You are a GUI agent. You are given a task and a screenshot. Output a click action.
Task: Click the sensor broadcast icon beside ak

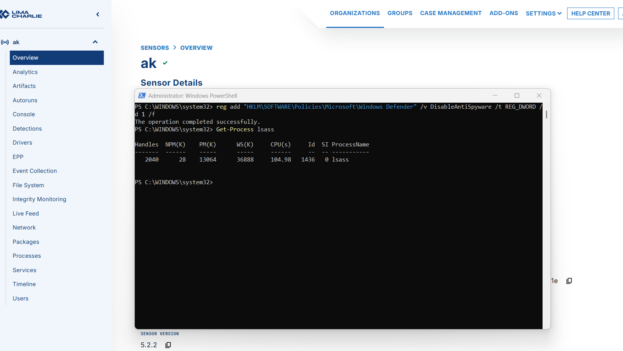[5, 42]
